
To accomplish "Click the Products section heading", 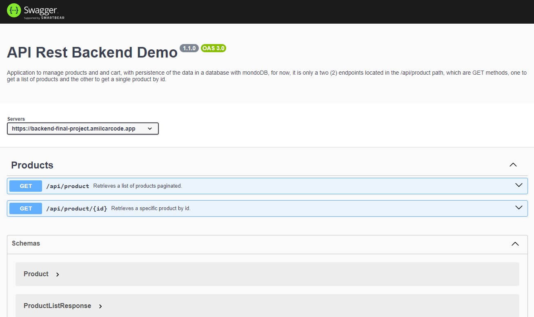I will [32, 165].
